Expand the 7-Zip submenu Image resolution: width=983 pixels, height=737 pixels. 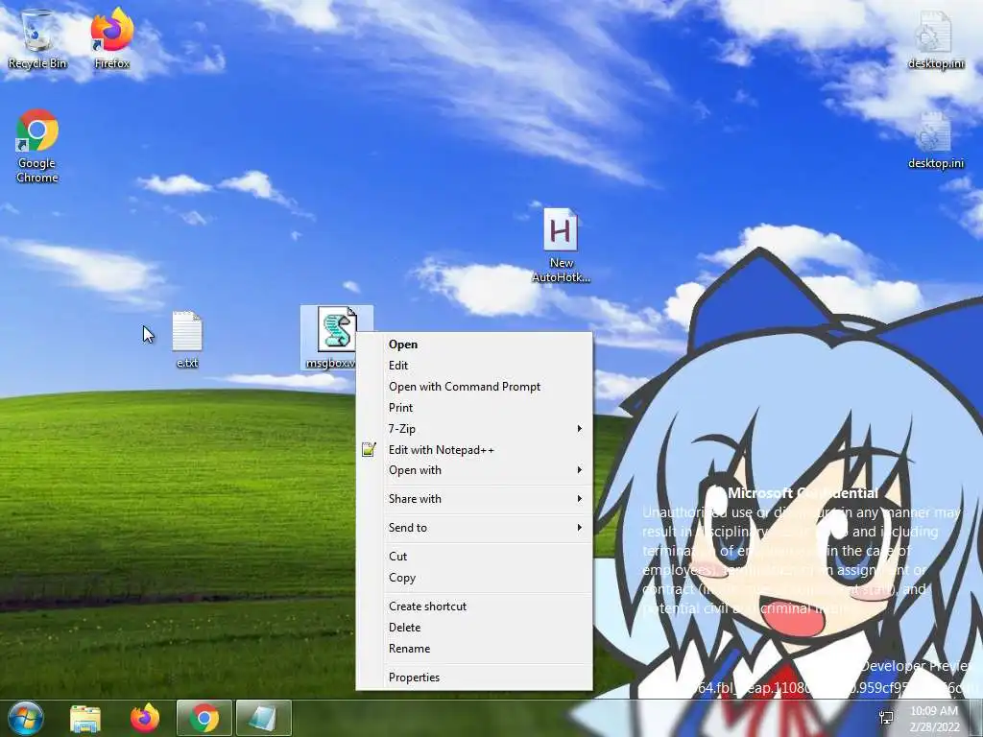click(x=474, y=429)
